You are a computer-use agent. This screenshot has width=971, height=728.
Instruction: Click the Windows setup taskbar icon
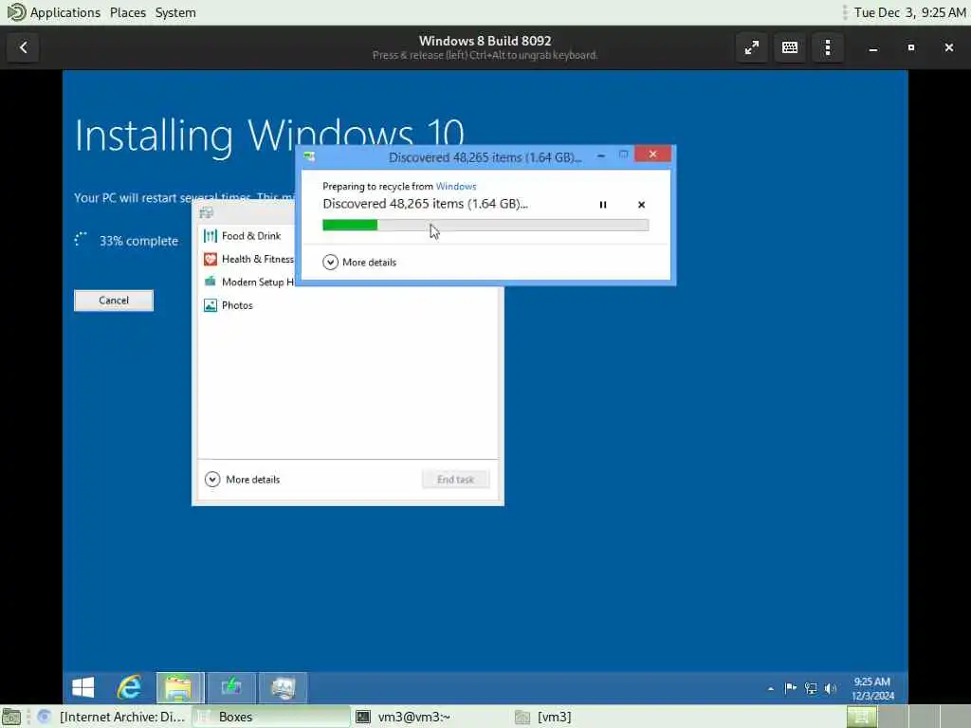coord(231,687)
